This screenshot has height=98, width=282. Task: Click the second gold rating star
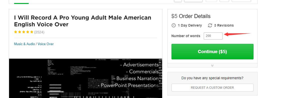click(x=20, y=32)
